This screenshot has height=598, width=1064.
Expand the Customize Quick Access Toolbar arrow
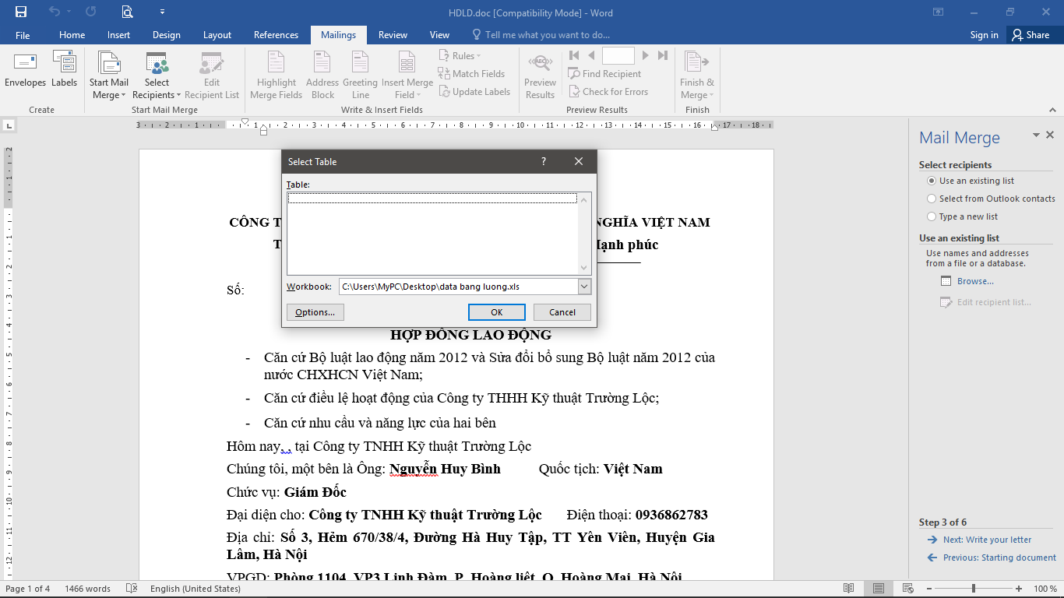(162, 12)
